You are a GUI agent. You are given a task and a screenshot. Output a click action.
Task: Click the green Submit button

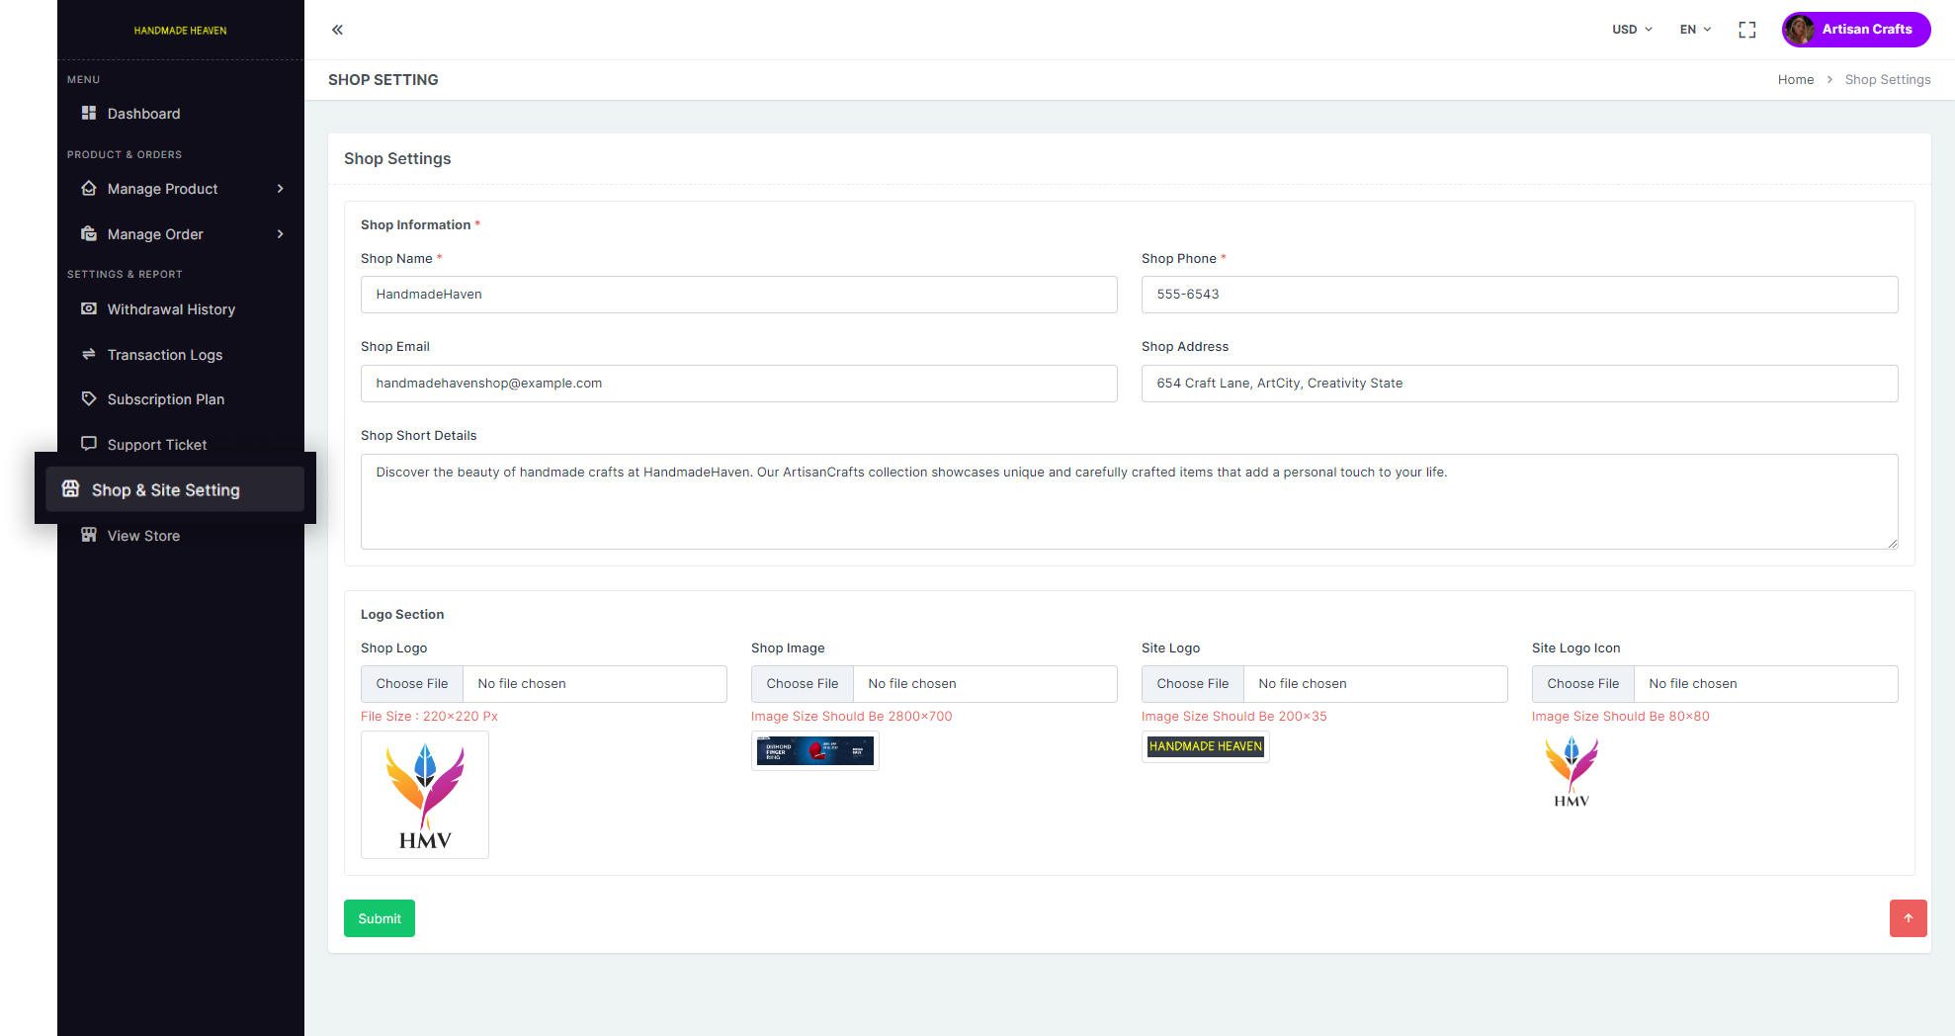coord(380,918)
